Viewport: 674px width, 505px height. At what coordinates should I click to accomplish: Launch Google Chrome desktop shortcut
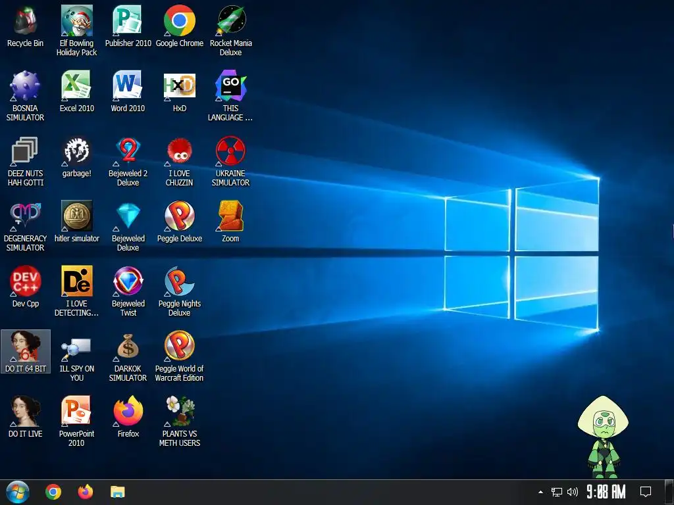click(180, 26)
